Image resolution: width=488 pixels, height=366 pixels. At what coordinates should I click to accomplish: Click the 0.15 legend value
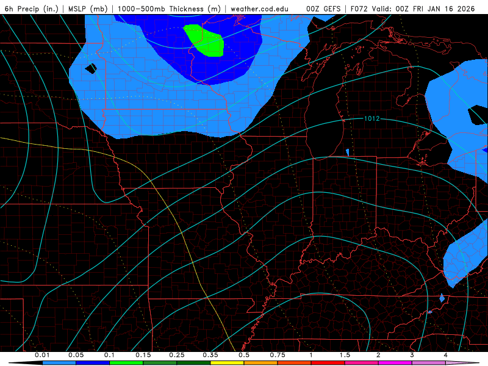(x=143, y=355)
